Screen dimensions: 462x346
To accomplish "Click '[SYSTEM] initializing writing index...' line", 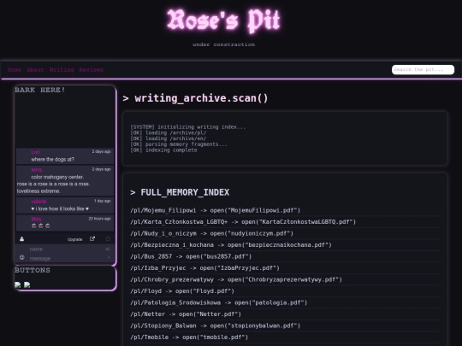I will click(187, 127).
